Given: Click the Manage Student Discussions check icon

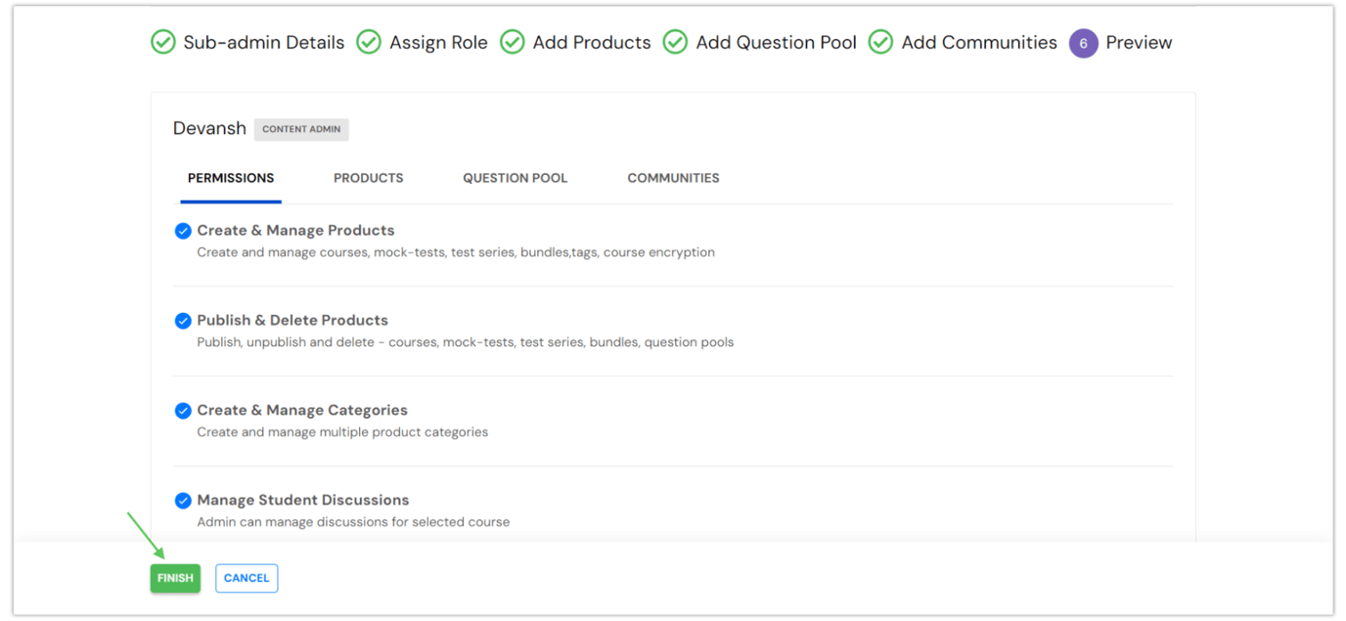Looking at the screenshot, I should pos(183,500).
